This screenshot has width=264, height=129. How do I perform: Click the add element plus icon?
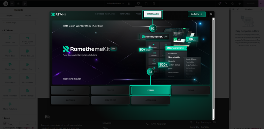coord(12,4)
